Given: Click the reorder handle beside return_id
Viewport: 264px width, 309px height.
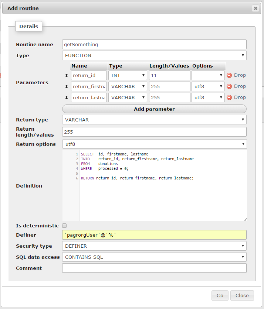Looking at the screenshot, I should tap(67, 75).
